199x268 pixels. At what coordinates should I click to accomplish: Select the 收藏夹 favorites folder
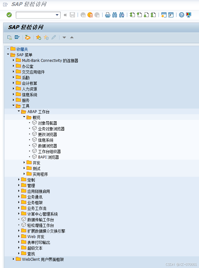tap(22, 49)
